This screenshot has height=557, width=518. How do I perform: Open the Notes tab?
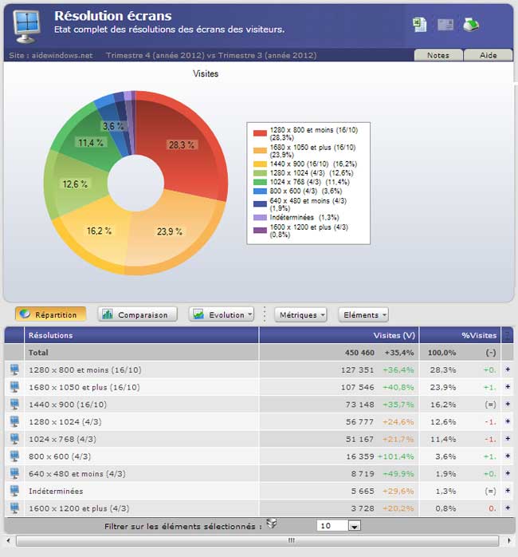438,55
